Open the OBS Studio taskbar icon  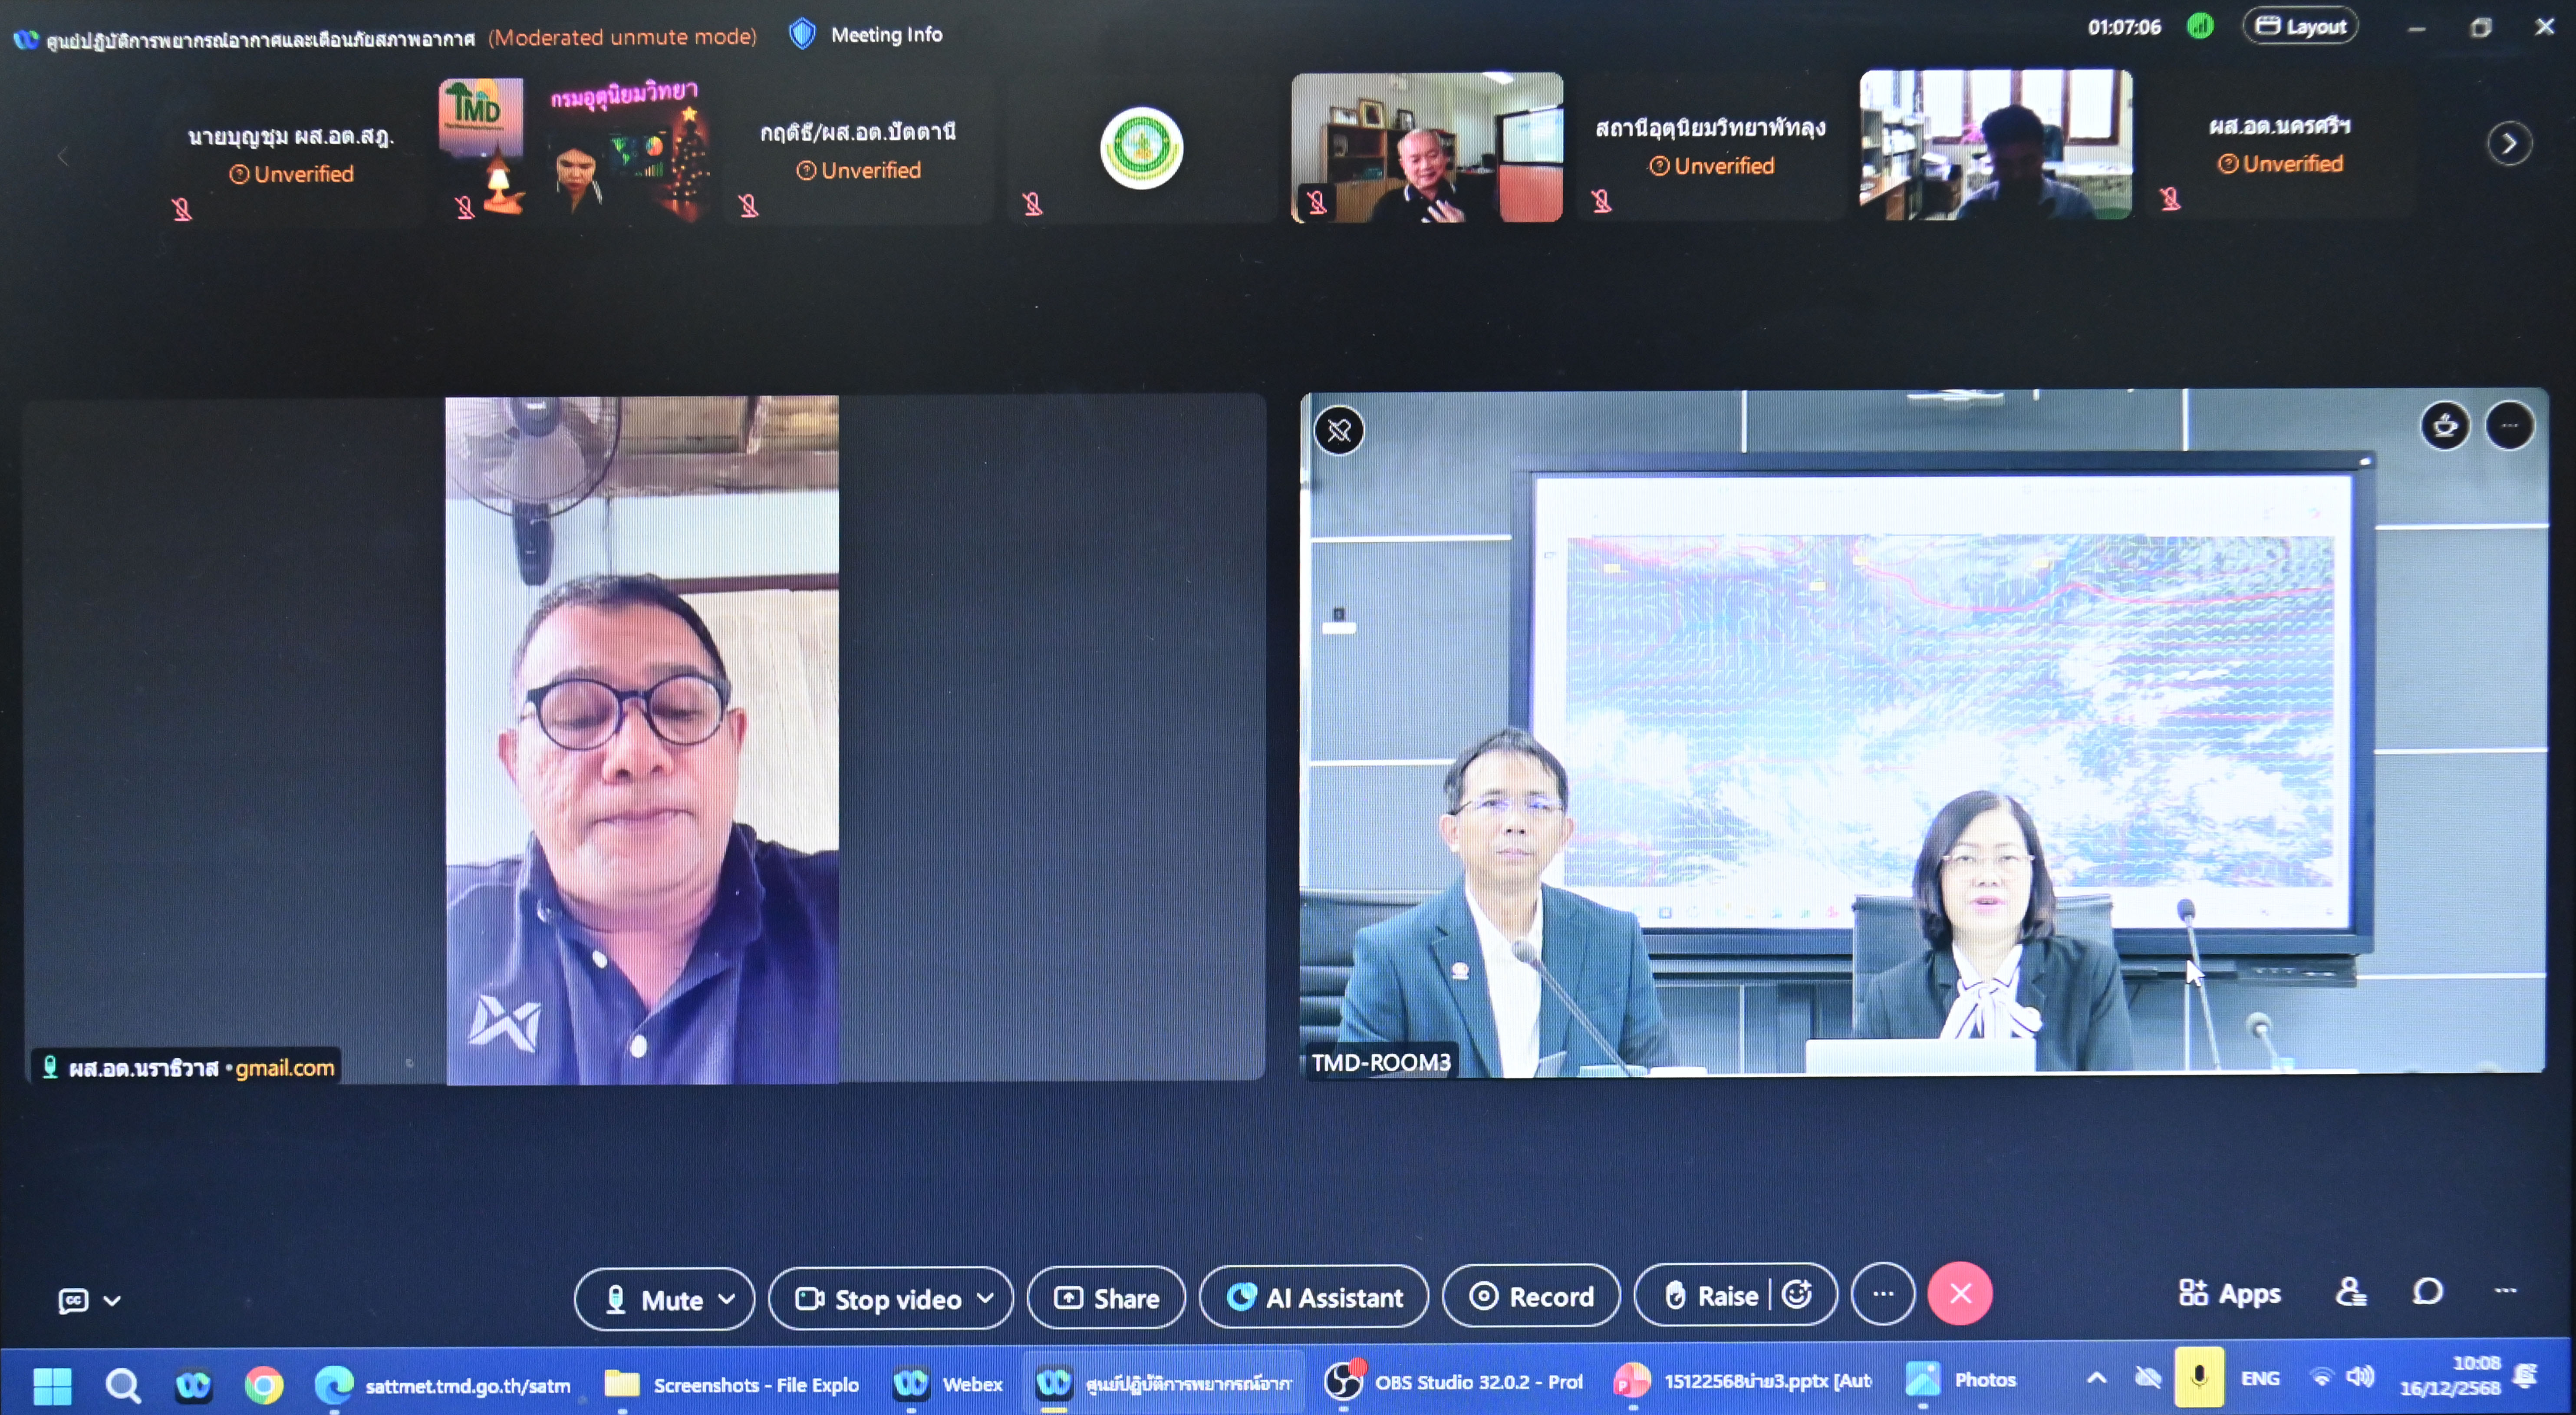pos(1343,1382)
